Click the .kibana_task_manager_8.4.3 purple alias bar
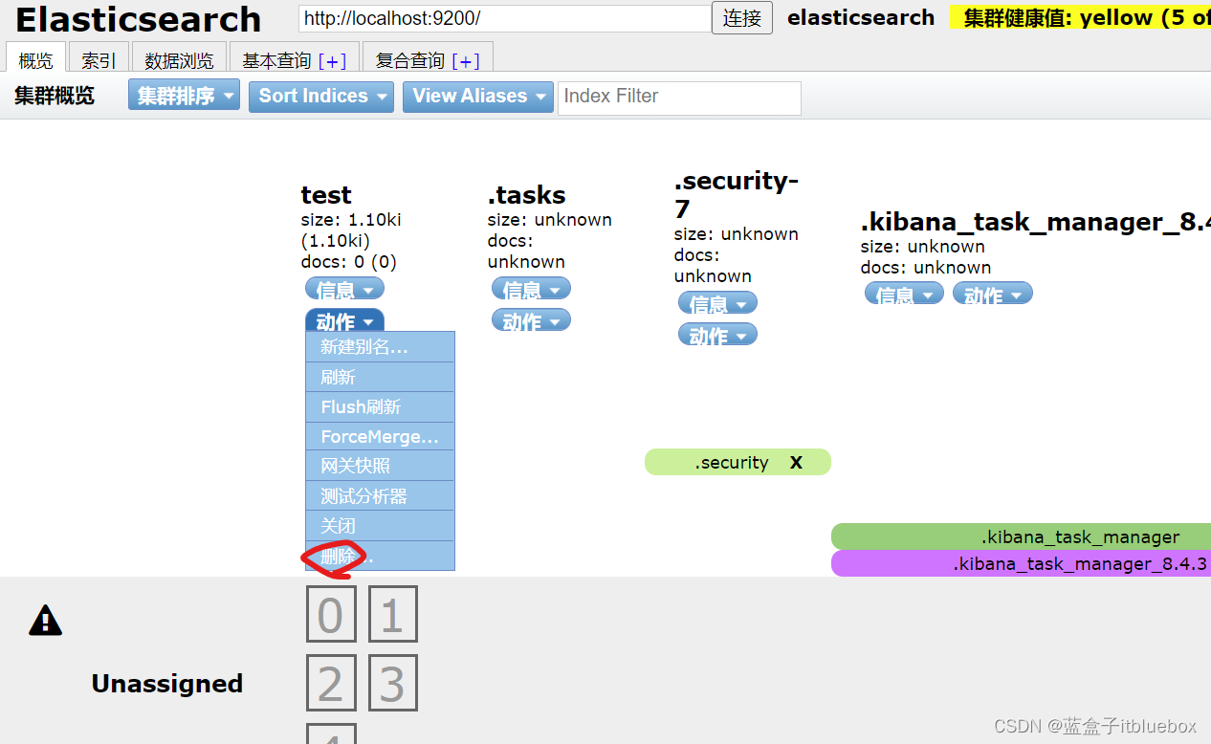The height and width of the screenshot is (744, 1211). [x=1021, y=563]
